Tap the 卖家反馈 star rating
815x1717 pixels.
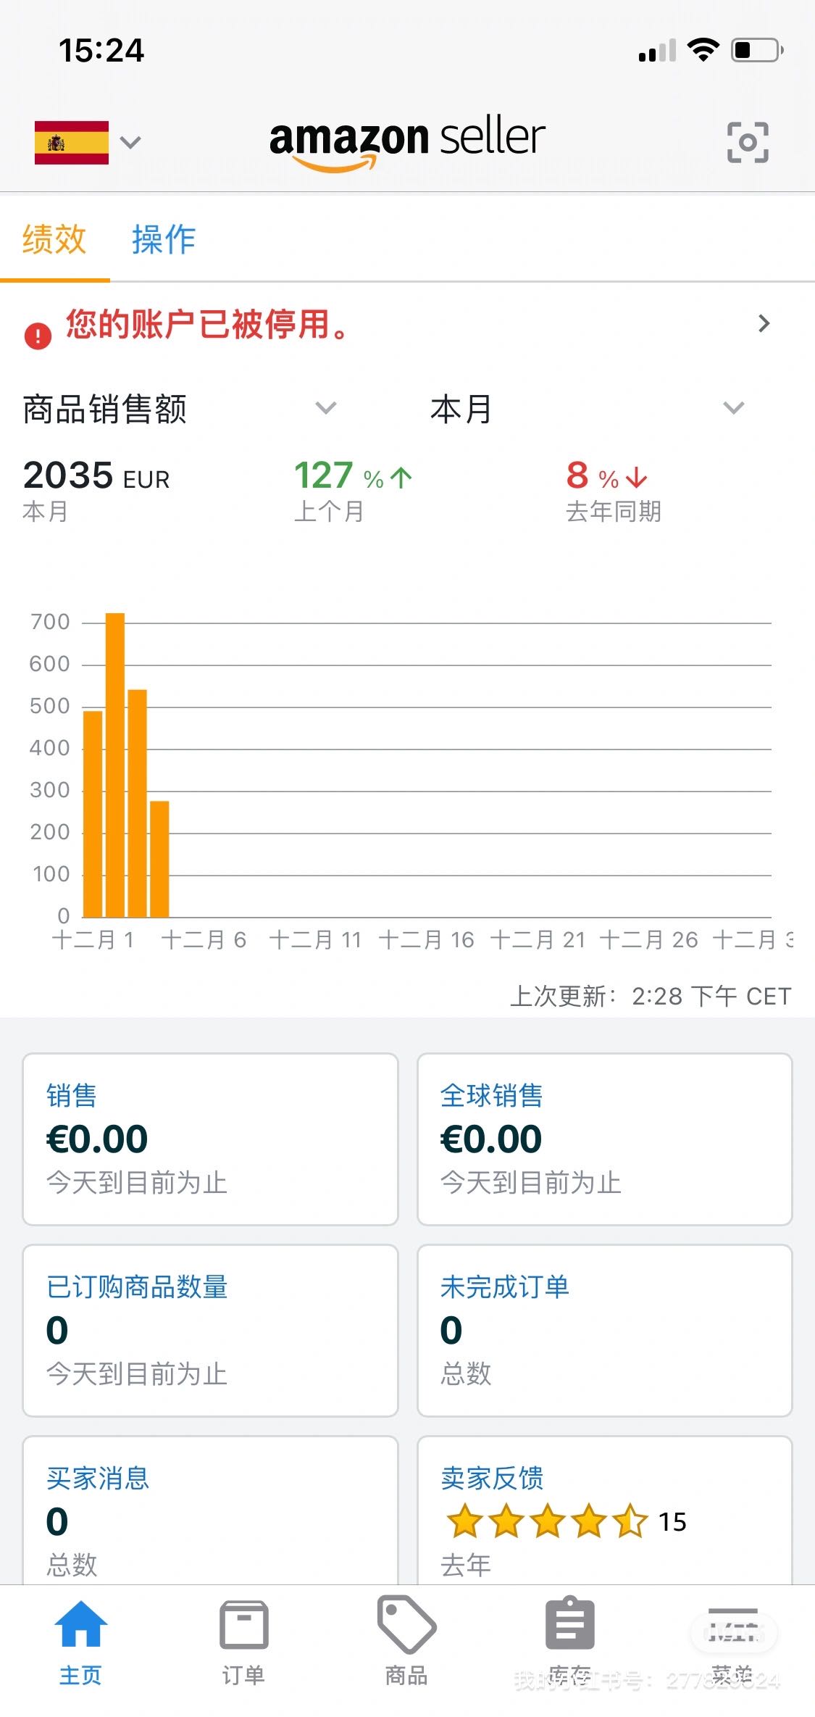(x=547, y=1521)
